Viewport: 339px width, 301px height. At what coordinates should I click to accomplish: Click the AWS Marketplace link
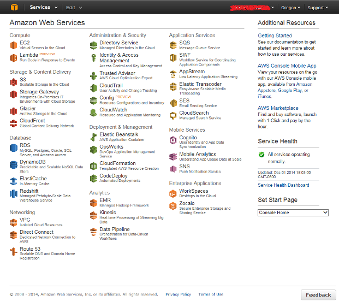(278, 108)
